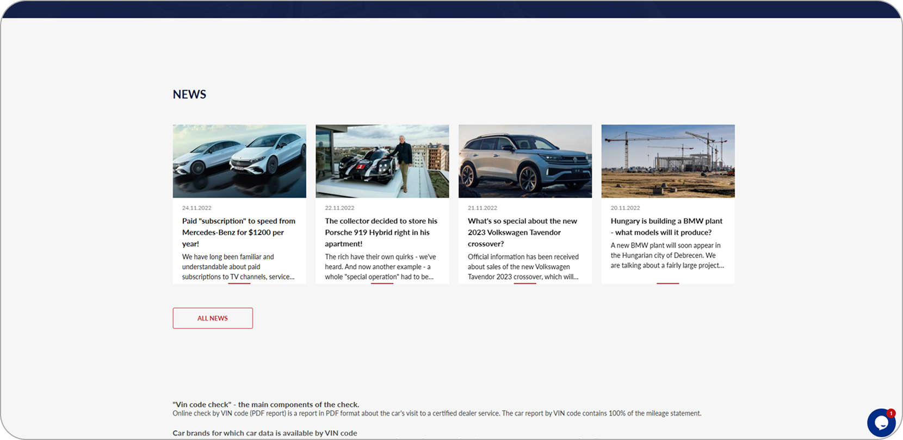This screenshot has height=440, width=903.
Task: Click the date 24.11.2022
Action: click(197, 208)
